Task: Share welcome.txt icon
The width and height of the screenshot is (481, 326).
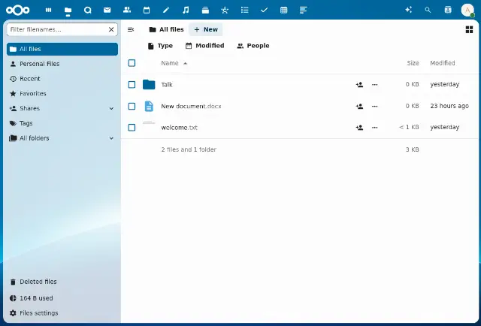Action: (x=359, y=128)
